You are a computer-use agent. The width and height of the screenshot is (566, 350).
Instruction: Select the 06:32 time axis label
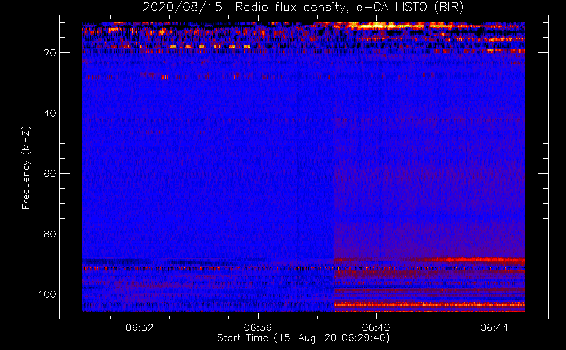pyautogui.click(x=140, y=328)
